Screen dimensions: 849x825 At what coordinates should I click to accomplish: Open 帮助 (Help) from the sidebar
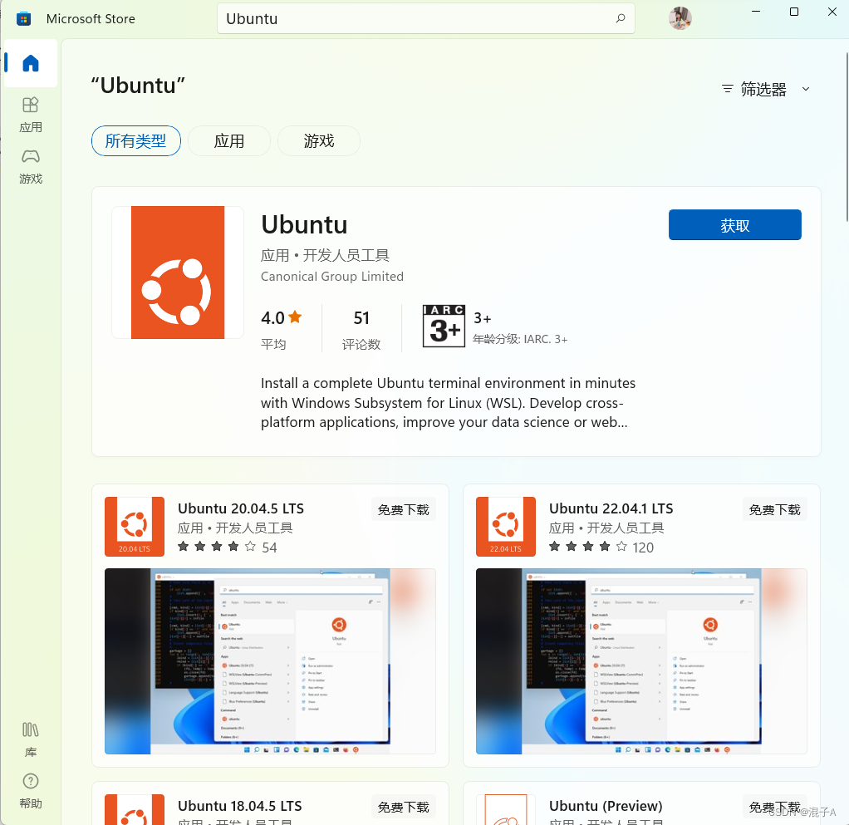pyautogui.click(x=30, y=790)
